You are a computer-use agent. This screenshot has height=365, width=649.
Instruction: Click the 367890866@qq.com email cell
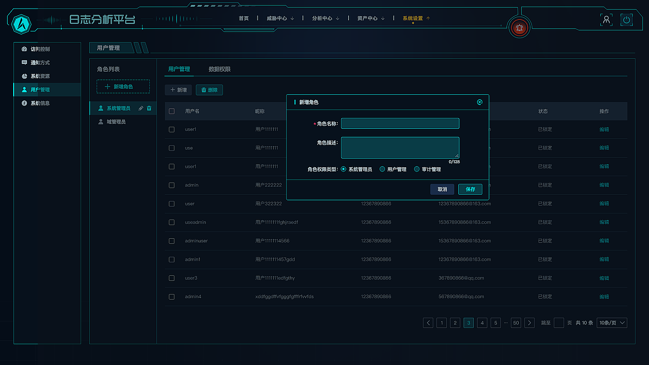pyautogui.click(x=461, y=278)
